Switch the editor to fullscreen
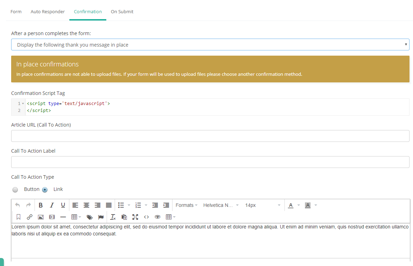Screen dimensions: 413x266 click(135, 217)
